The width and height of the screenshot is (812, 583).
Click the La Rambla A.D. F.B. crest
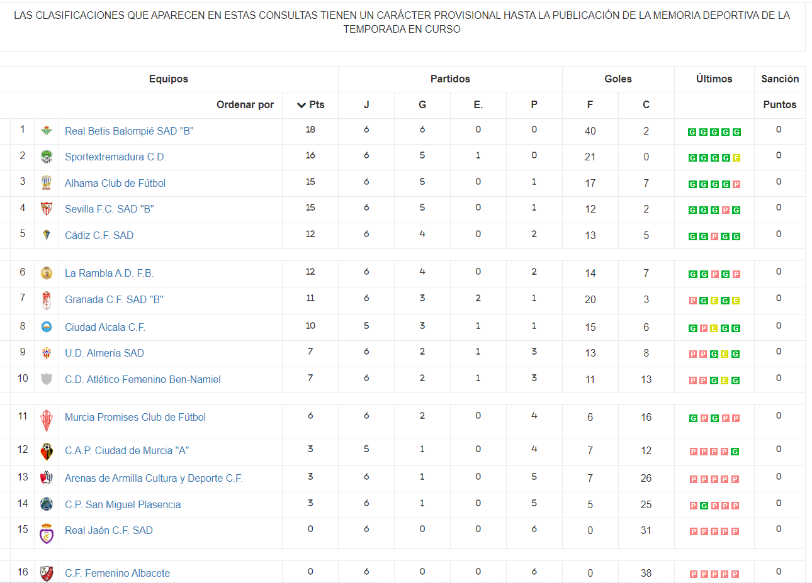point(47,273)
